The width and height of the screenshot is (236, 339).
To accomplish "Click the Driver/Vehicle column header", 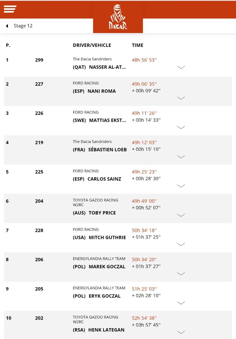I will coord(92,45).
